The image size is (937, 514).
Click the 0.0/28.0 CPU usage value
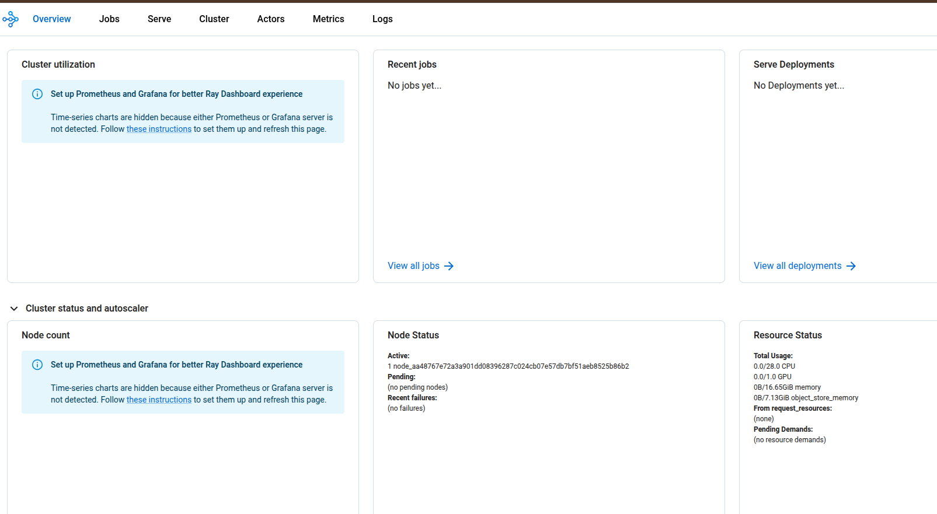pos(774,366)
